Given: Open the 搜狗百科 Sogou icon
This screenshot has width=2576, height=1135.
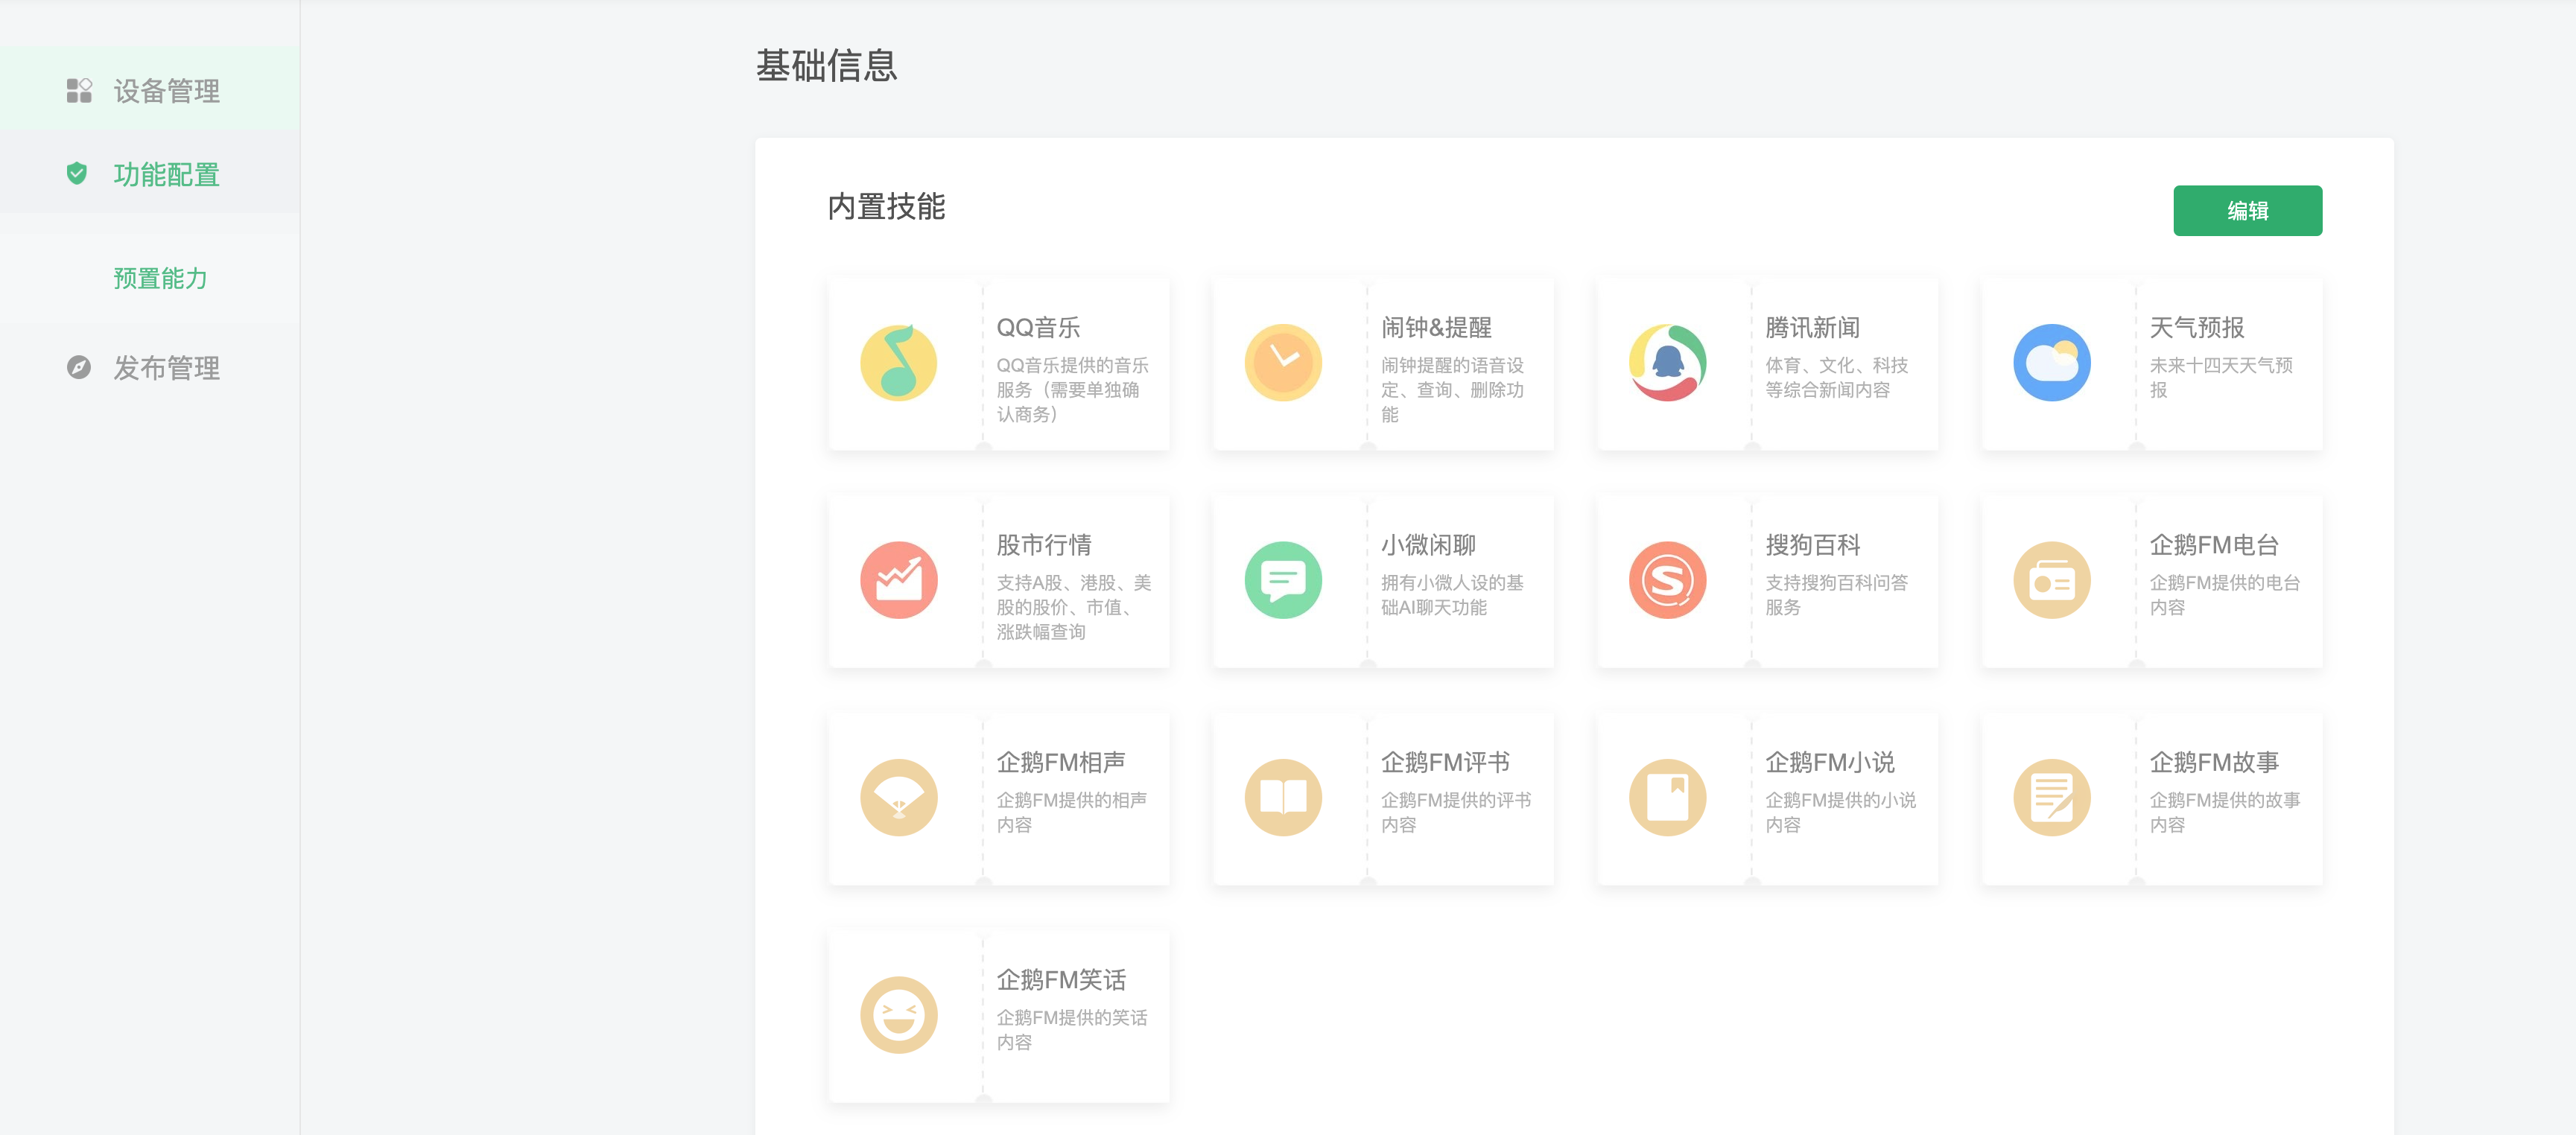Looking at the screenshot, I should coord(1667,580).
